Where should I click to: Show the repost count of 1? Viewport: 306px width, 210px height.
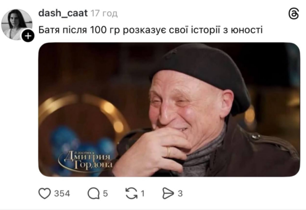pyautogui.click(x=143, y=194)
